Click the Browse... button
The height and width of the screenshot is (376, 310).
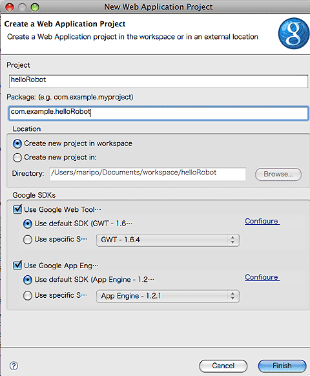click(x=278, y=174)
